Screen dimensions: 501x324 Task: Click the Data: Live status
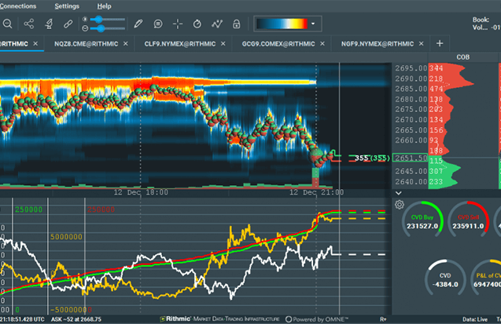[475, 319]
